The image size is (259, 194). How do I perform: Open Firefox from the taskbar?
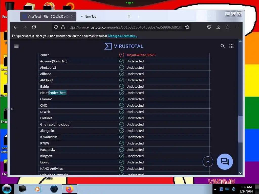coord(70,189)
